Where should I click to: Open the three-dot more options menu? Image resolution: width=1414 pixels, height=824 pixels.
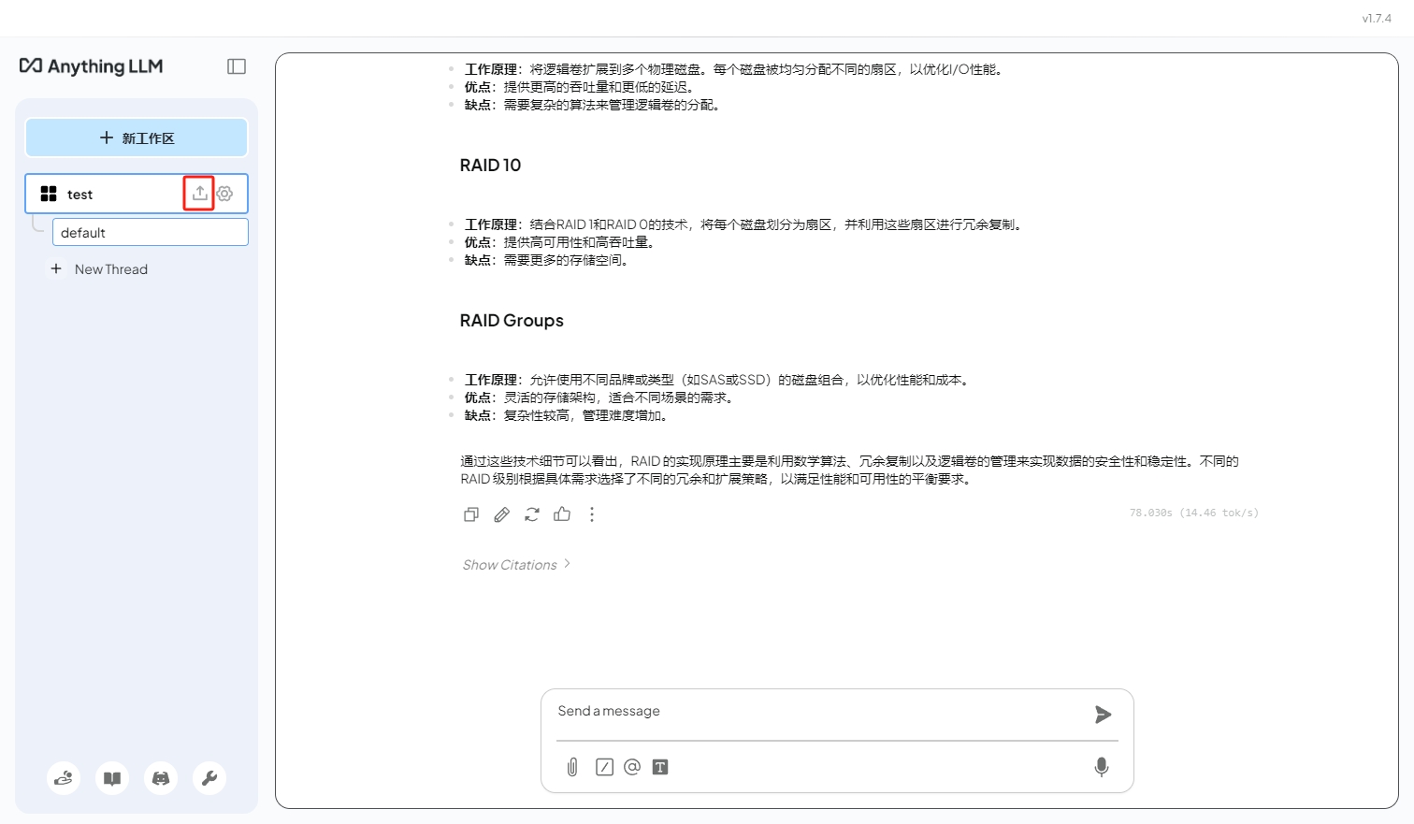pos(592,514)
